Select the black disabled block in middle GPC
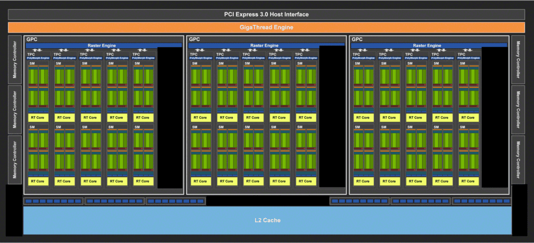This screenshot has height=243, width=534. pyautogui.click(x=332, y=117)
